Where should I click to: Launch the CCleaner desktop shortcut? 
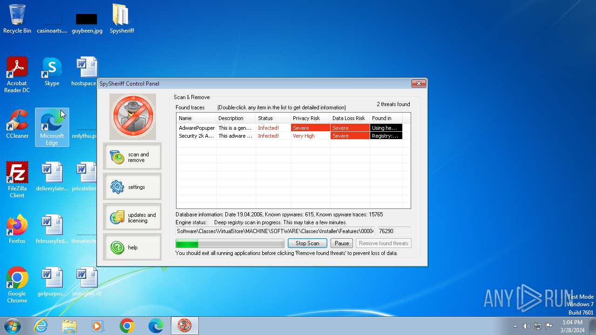[17, 124]
